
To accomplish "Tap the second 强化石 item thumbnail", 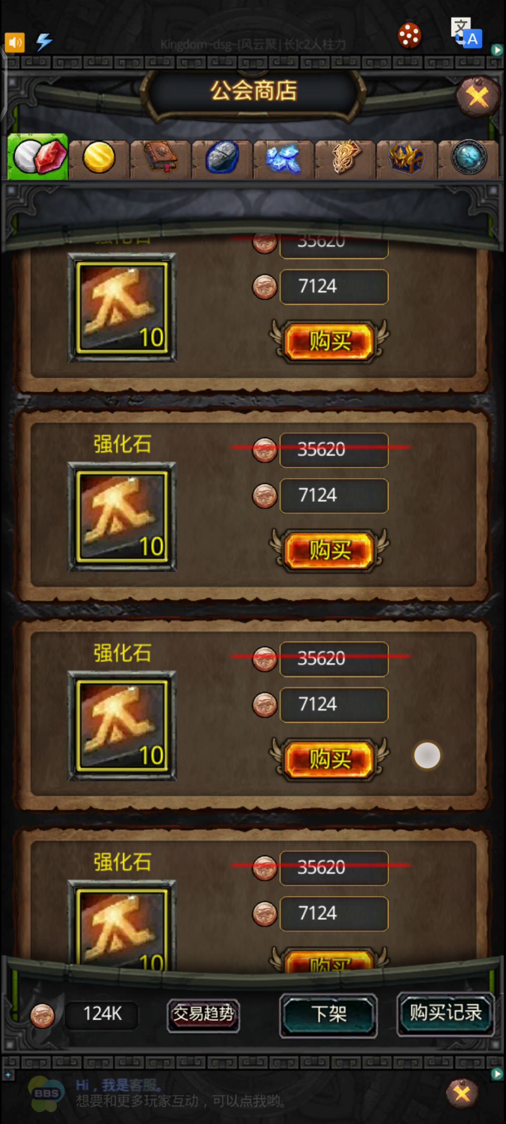I will 122,517.
